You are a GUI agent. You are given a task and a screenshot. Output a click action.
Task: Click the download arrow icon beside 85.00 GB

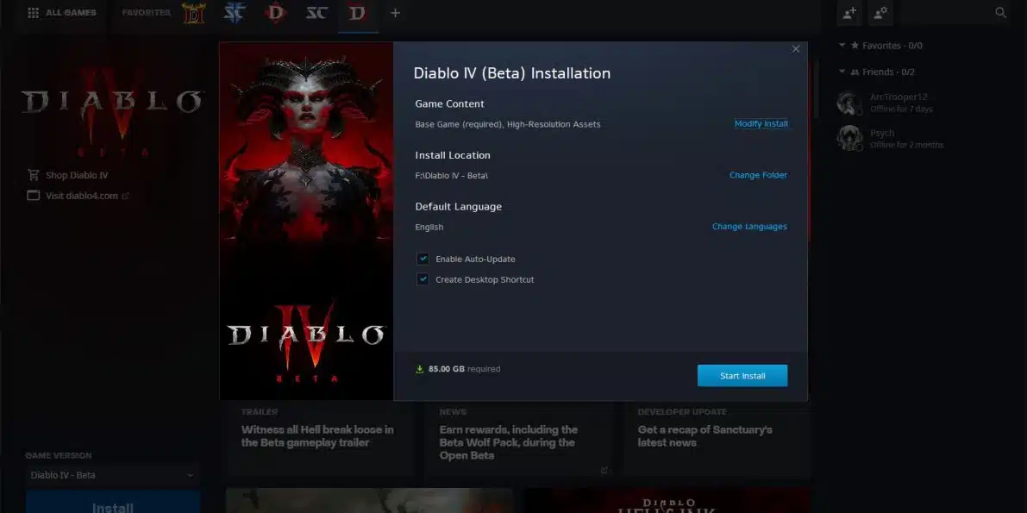click(x=420, y=369)
